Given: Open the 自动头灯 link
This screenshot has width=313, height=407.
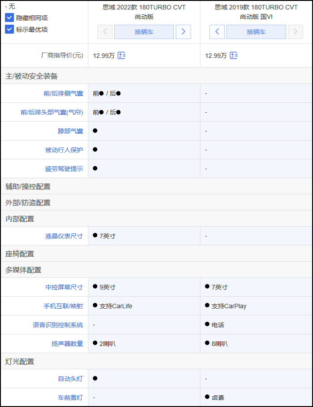Looking at the screenshot, I should (70, 379).
